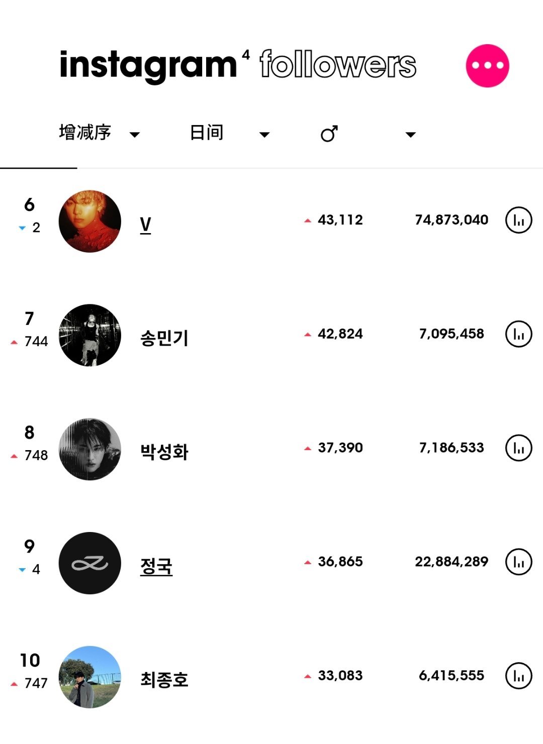The height and width of the screenshot is (744, 543).
Task: Expand the gender filter dropdown arrow
Action: coord(411,135)
